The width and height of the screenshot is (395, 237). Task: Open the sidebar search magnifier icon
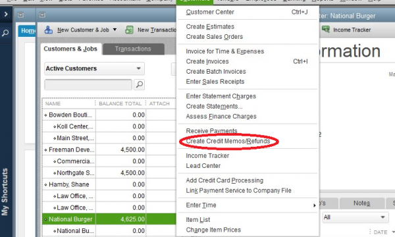(5, 33)
